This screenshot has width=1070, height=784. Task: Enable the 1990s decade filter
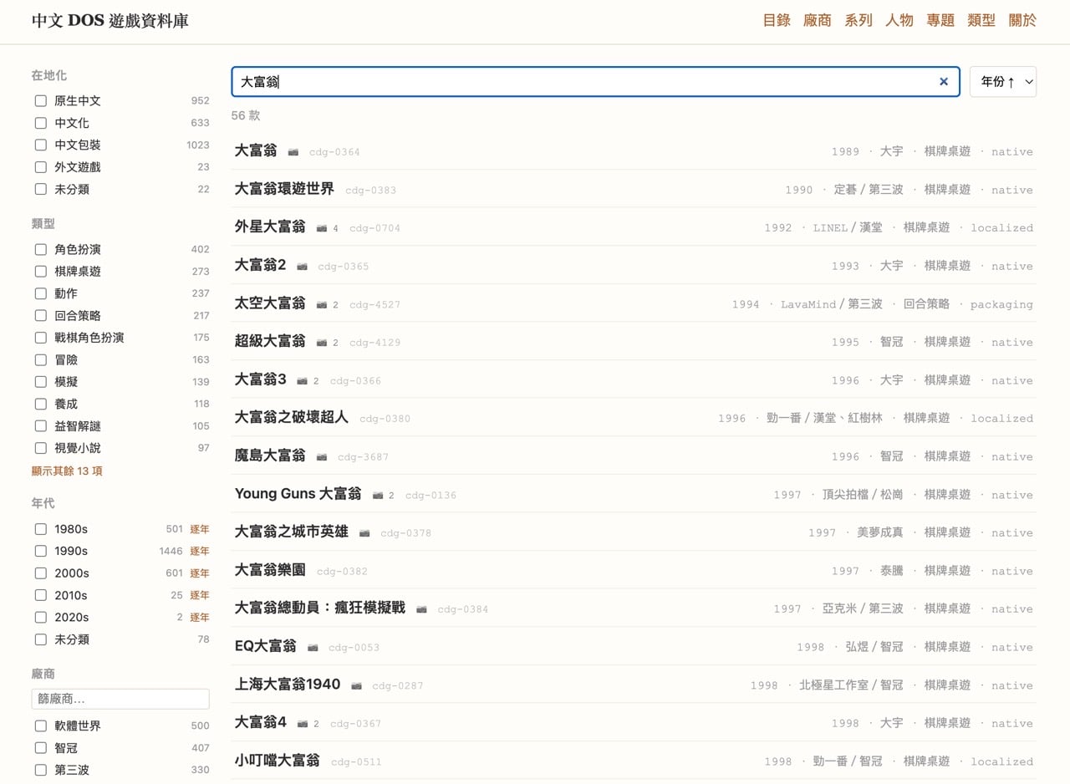click(x=40, y=551)
